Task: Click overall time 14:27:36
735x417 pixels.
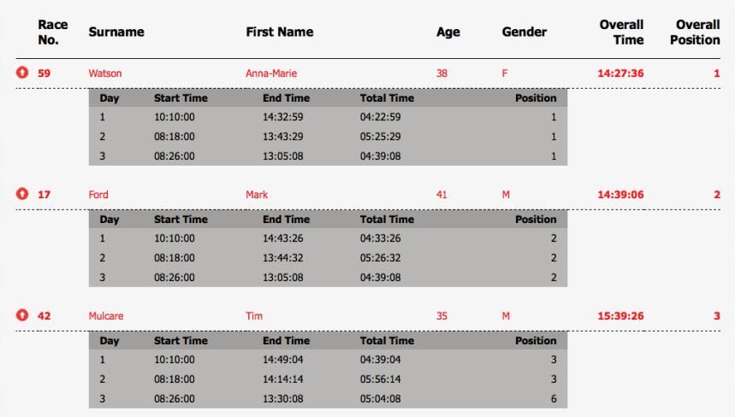Action: pyautogui.click(x=620, y=73)
